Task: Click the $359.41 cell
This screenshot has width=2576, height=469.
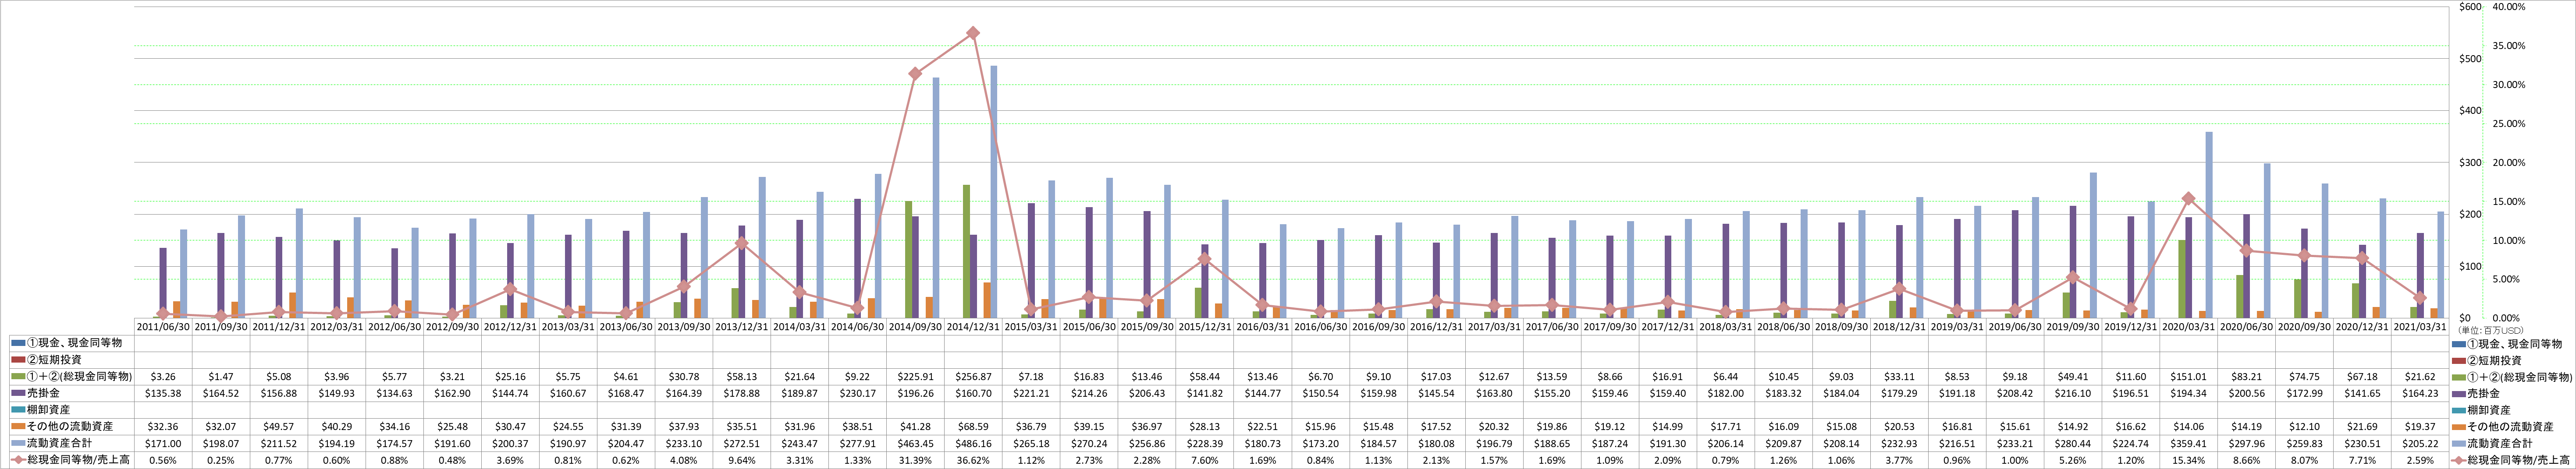Action: point(2189,443)
